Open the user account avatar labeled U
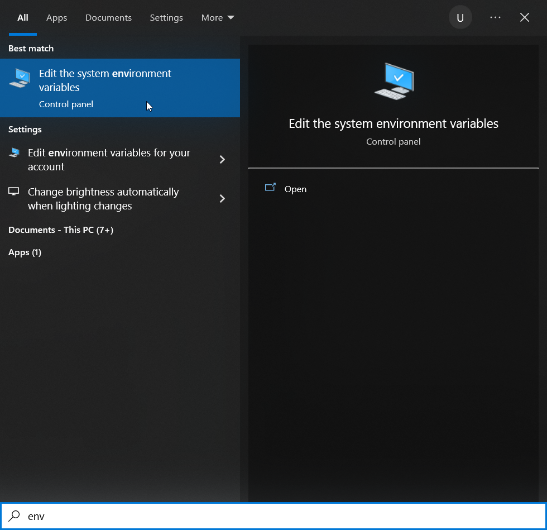 tap(460, 18)
